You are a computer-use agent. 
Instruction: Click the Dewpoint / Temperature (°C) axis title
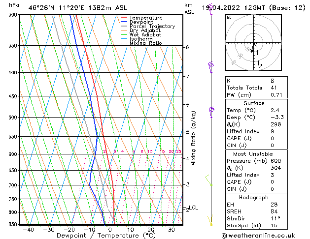106,236
